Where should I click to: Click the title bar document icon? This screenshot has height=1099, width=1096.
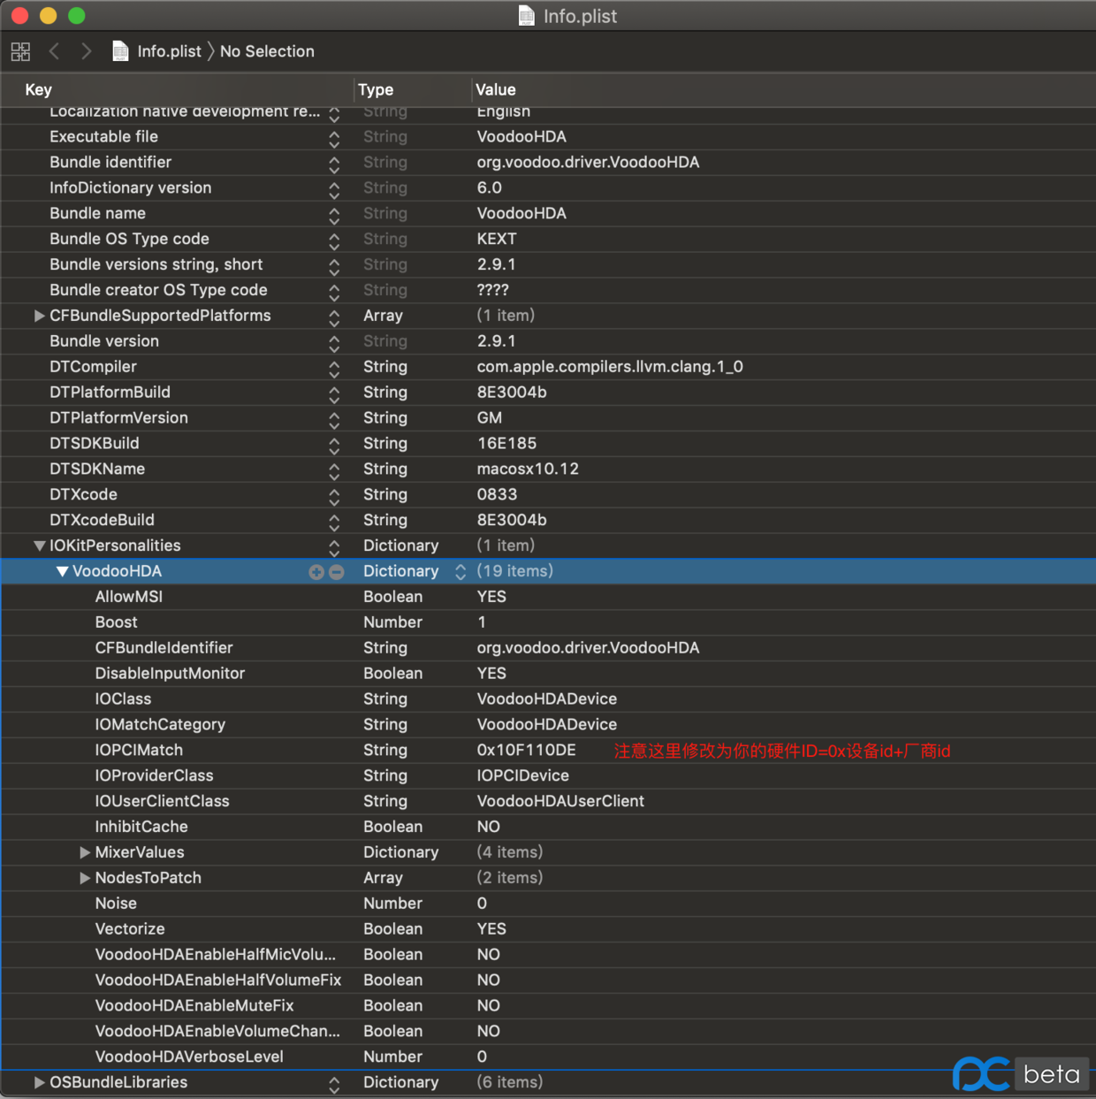point(526,16)
